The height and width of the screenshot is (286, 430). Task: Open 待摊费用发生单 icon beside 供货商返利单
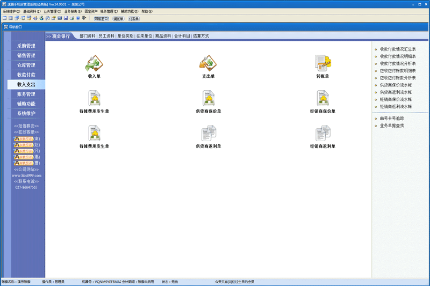94,133
